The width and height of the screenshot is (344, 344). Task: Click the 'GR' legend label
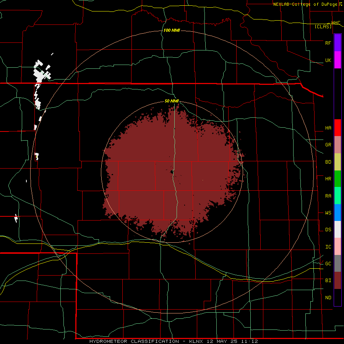[x=328, y=145]
